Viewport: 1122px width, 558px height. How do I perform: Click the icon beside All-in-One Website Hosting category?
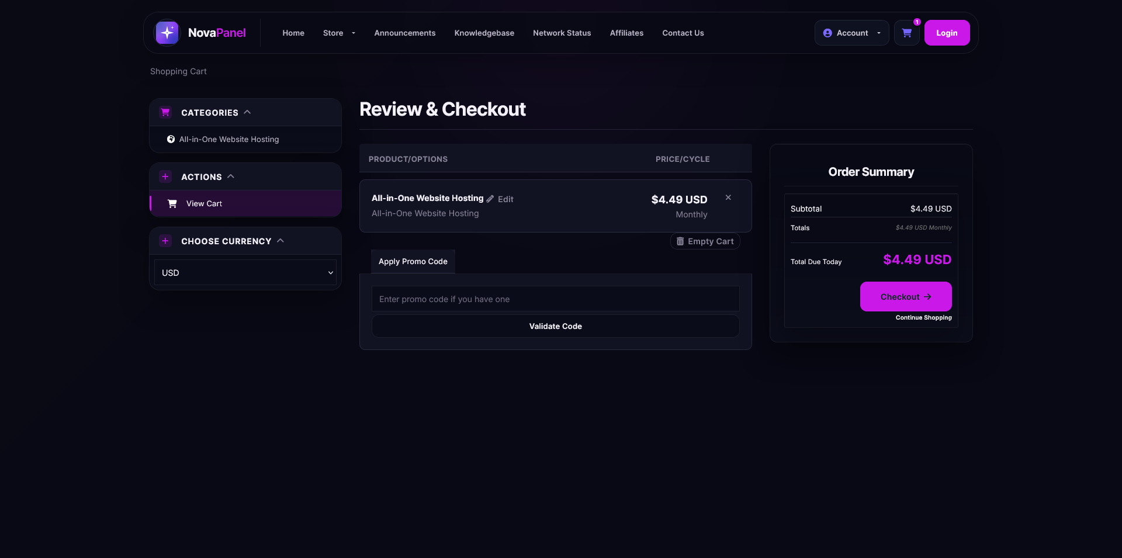pos(171,139)
